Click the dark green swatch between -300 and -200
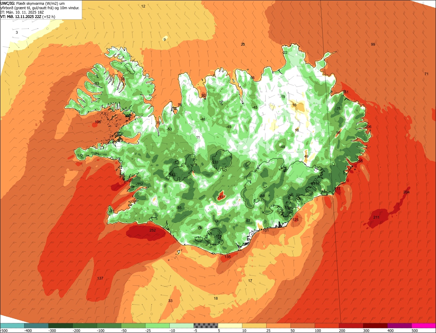Image resolution: width=436 pixels, height=333 pixels. 61,326
